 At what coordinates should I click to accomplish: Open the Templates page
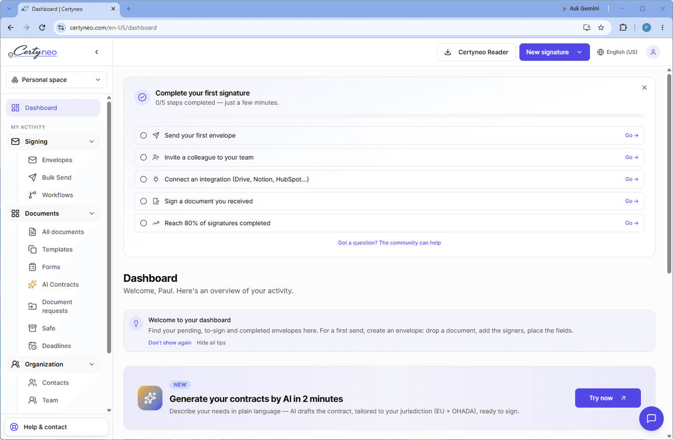[x=57, y=249]
